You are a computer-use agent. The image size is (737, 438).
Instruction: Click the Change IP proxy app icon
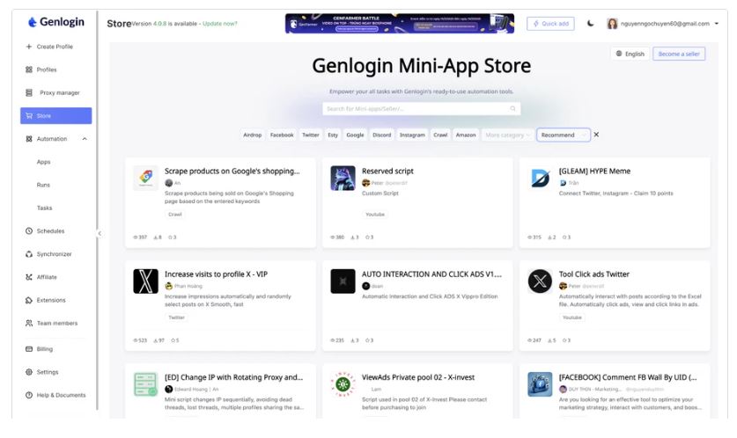point(145,384)
